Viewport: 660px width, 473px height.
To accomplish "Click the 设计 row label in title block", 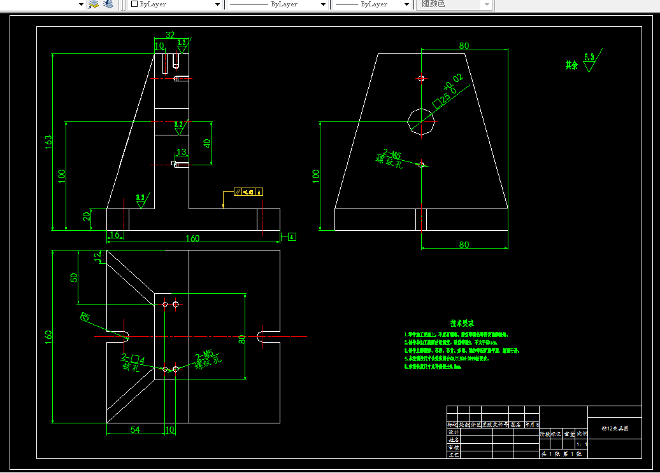I will pyautogui.click(x=453, y=432).
